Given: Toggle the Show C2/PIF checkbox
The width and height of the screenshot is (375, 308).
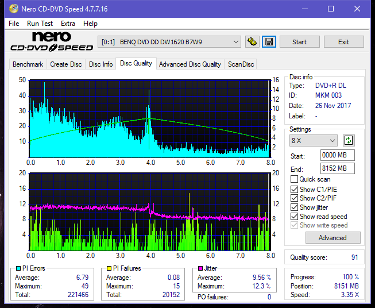Looking at the screenshot, I should coord(294,198).
